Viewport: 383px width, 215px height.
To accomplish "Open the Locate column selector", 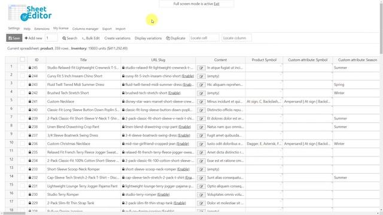I will 236,38.
